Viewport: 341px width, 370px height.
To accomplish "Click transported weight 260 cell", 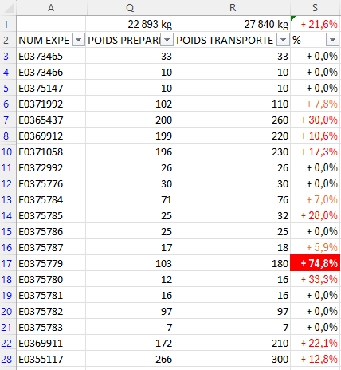I will click(232, 120).
